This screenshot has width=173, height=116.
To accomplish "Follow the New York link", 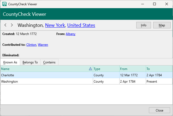I will 55,25.
